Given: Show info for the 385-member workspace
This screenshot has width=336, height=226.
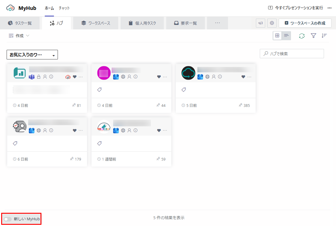Looking at the screenshot, I should point(220,77).
